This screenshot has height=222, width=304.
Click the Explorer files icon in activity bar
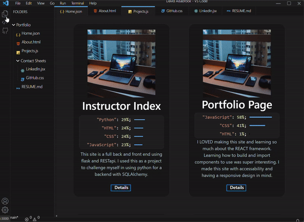[5, 12]
